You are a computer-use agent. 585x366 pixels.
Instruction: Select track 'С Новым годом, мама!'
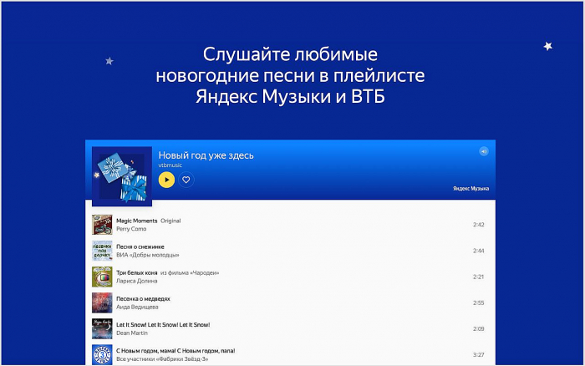tap(175, 351)
